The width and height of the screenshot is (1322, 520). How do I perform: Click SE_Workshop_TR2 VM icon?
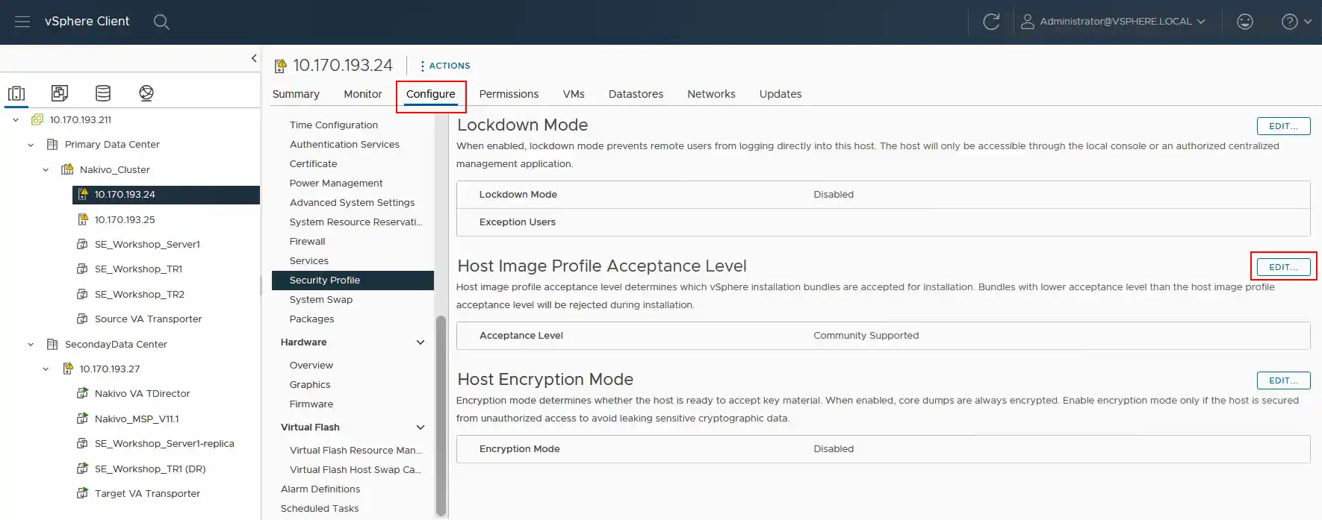coord(83,294)
